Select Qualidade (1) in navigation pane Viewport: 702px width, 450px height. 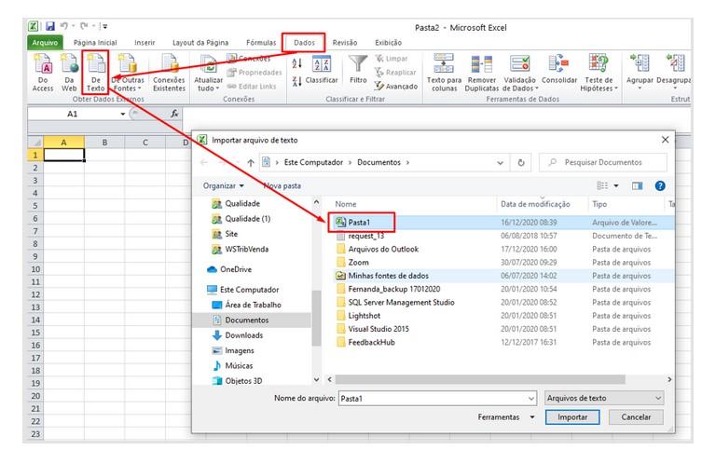[248, 219]
